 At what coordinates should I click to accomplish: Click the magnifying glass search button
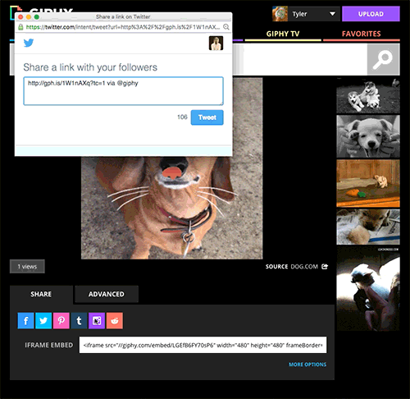pos(383,59)
